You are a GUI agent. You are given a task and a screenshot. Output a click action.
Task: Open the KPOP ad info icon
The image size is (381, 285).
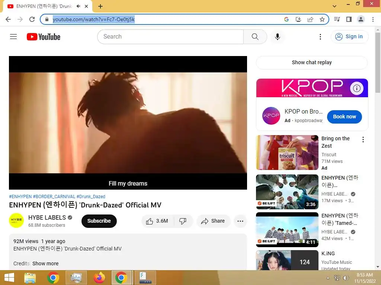(x=357, y=88)
